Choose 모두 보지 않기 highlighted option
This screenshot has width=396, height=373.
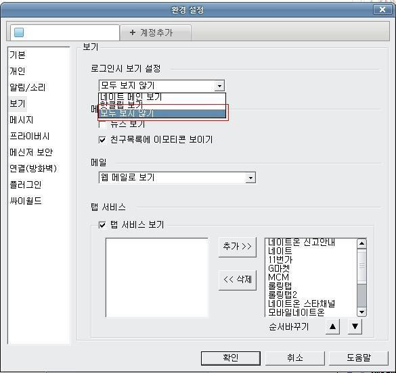coord(162,113)
